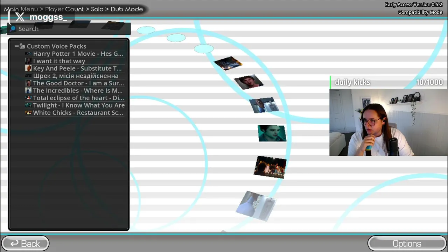This screenshot has width=448, height=252.
Task: Click the Custom Voice Packs folder icon
Action: point(22,46)
